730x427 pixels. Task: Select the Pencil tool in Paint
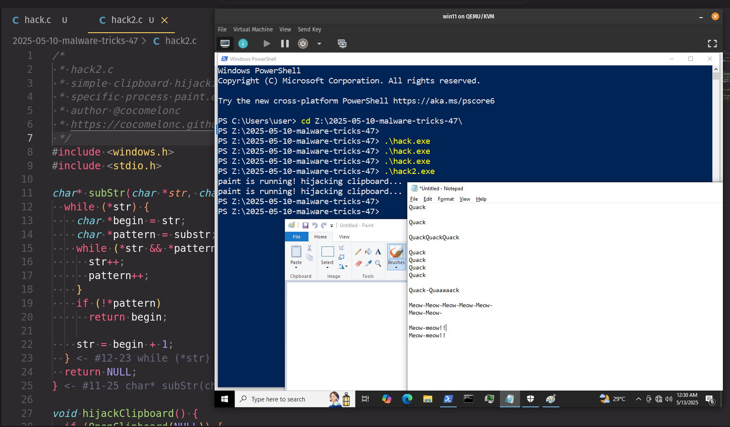358,252
